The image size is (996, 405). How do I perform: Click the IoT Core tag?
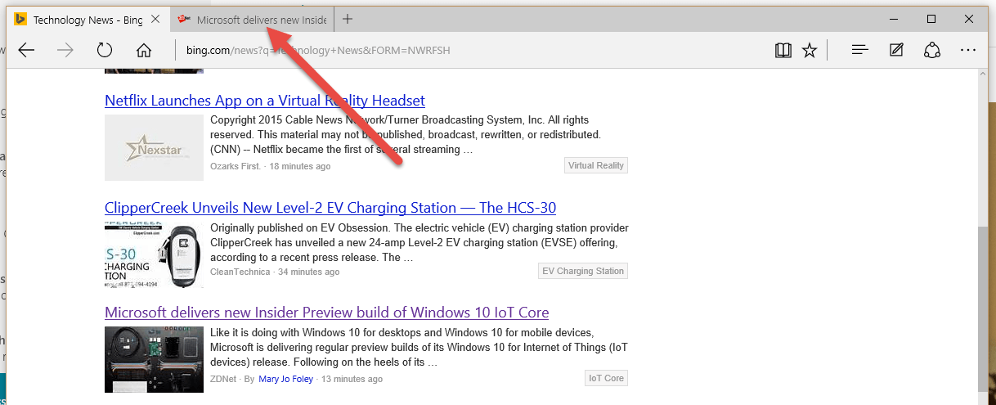606,378
